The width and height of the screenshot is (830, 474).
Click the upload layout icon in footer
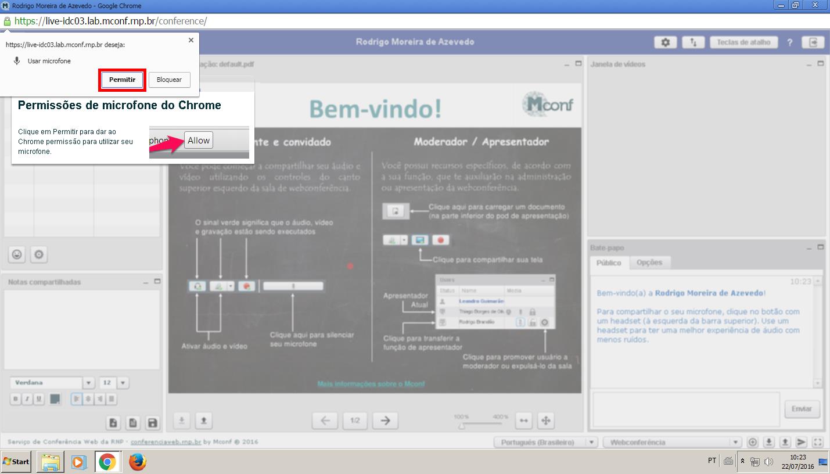pos(785,442)
